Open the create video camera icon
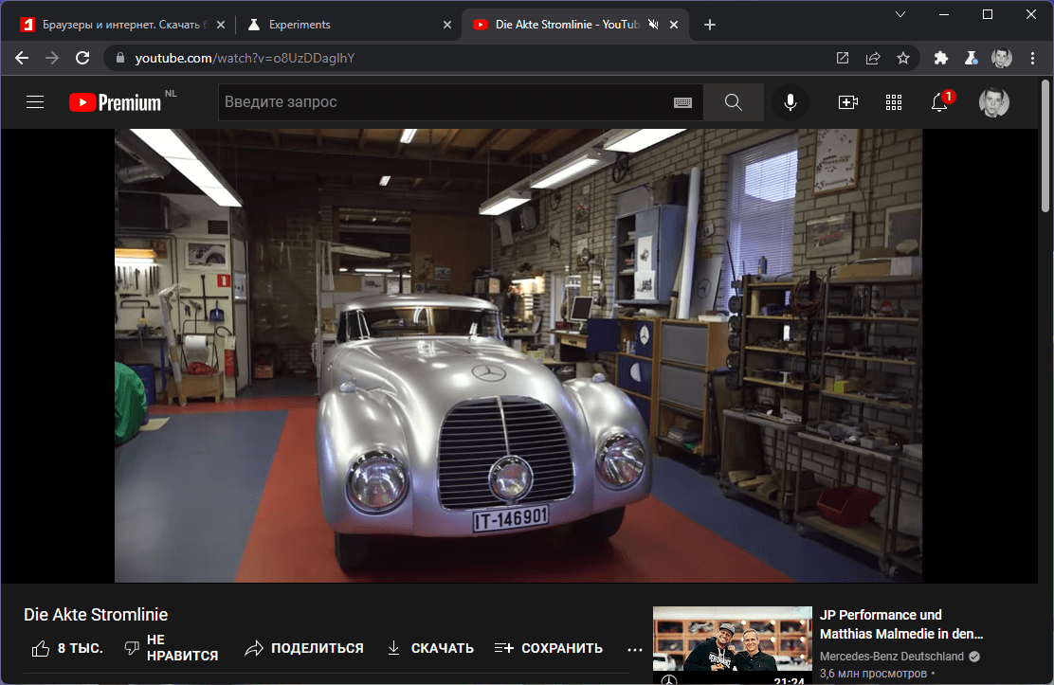This screenshot has width=1054, height=685. 847,102
